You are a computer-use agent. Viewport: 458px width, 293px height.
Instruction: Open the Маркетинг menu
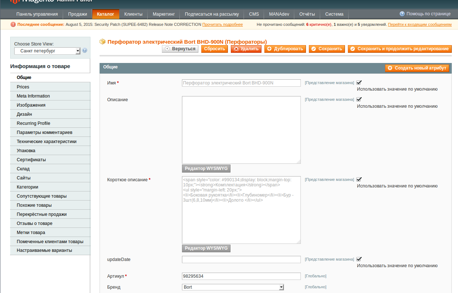164,14
